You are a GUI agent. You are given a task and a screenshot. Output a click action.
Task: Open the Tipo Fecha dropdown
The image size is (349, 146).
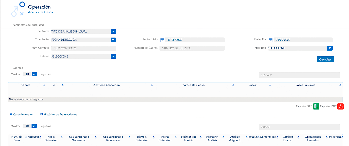tap(113, 40)
